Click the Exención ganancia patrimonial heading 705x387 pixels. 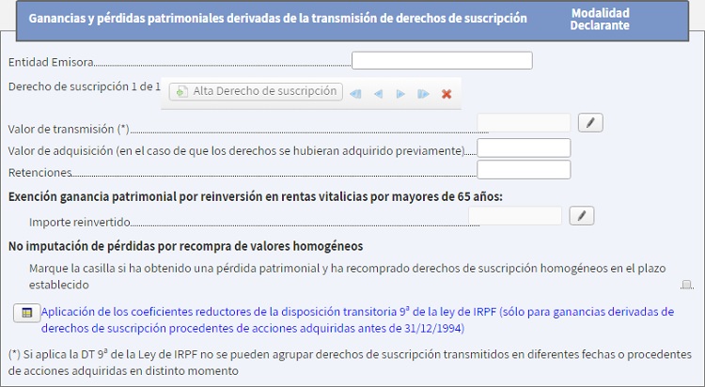[x=256, y=197]
